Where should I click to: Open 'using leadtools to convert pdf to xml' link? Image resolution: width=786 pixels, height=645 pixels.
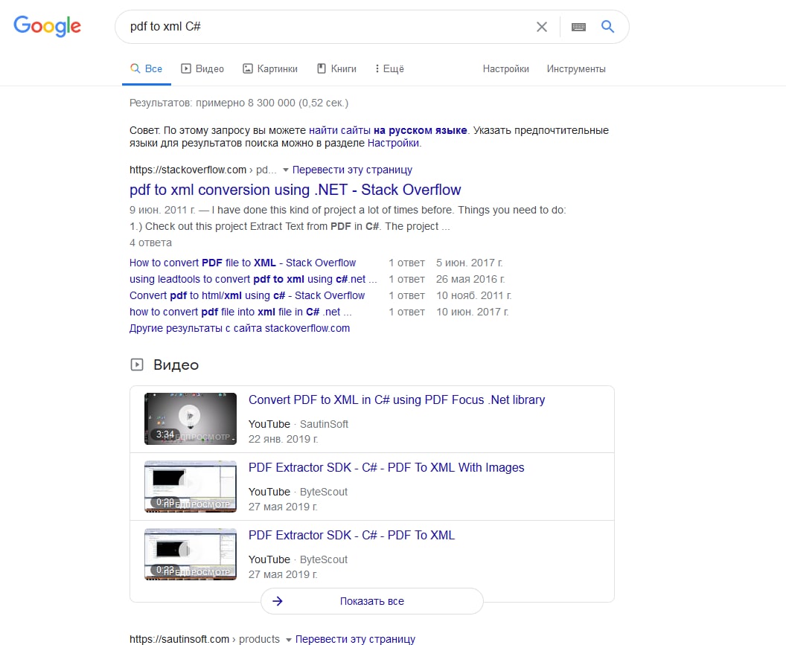pos(253,279)
